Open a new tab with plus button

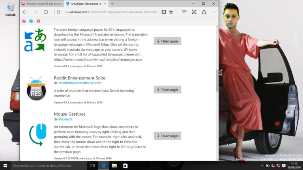pos(112,4)
